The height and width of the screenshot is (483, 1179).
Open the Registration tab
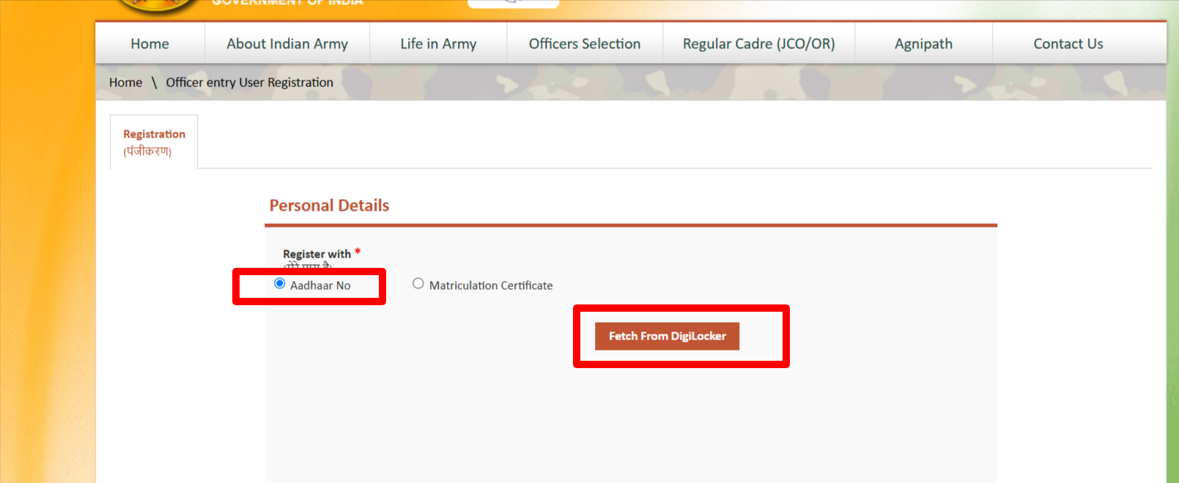pyautogui.click(x=154, y=142)
